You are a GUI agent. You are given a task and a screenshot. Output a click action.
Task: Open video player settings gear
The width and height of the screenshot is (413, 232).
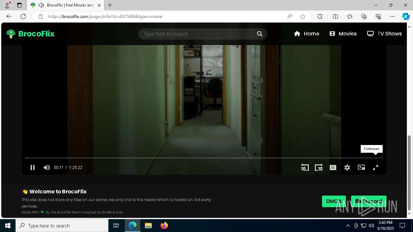(347, 168)
